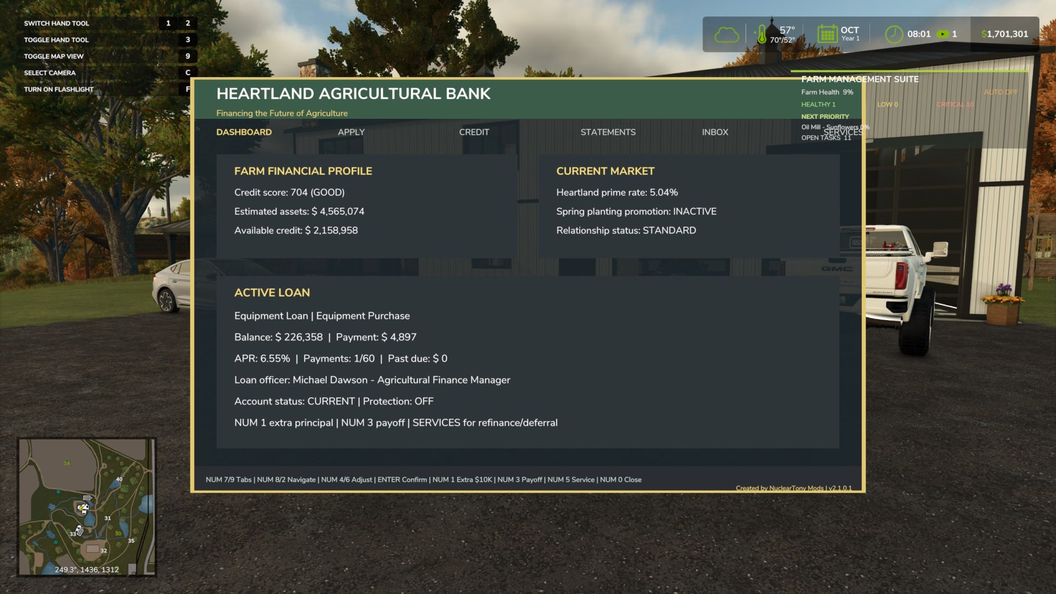The width and height of the screenshot is (1056, 594).
Task: Click the Current Market heading
Action: pos(605,171)
